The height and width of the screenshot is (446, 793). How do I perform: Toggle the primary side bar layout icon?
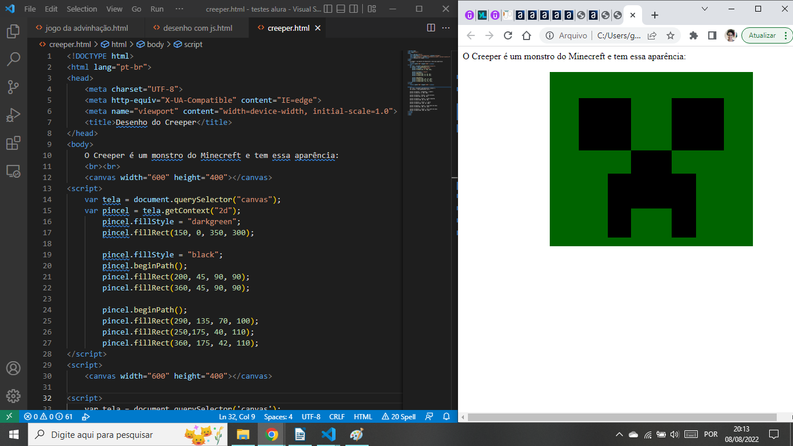[x=328, y=9]
